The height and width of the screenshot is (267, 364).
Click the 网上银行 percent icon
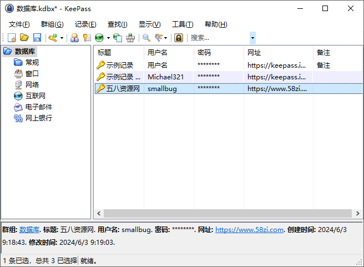[x=18, y=118]
